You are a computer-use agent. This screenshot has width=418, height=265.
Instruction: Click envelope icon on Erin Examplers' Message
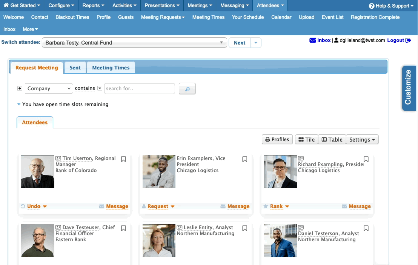point(223,206)
